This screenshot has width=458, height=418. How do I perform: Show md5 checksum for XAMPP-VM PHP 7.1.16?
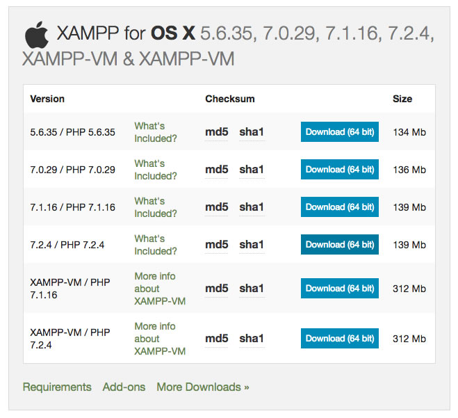(x=216, y=289)
